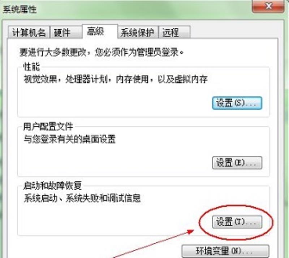
Task: Click the 启动和故障恢复 group label
Action: click(52, 186)
